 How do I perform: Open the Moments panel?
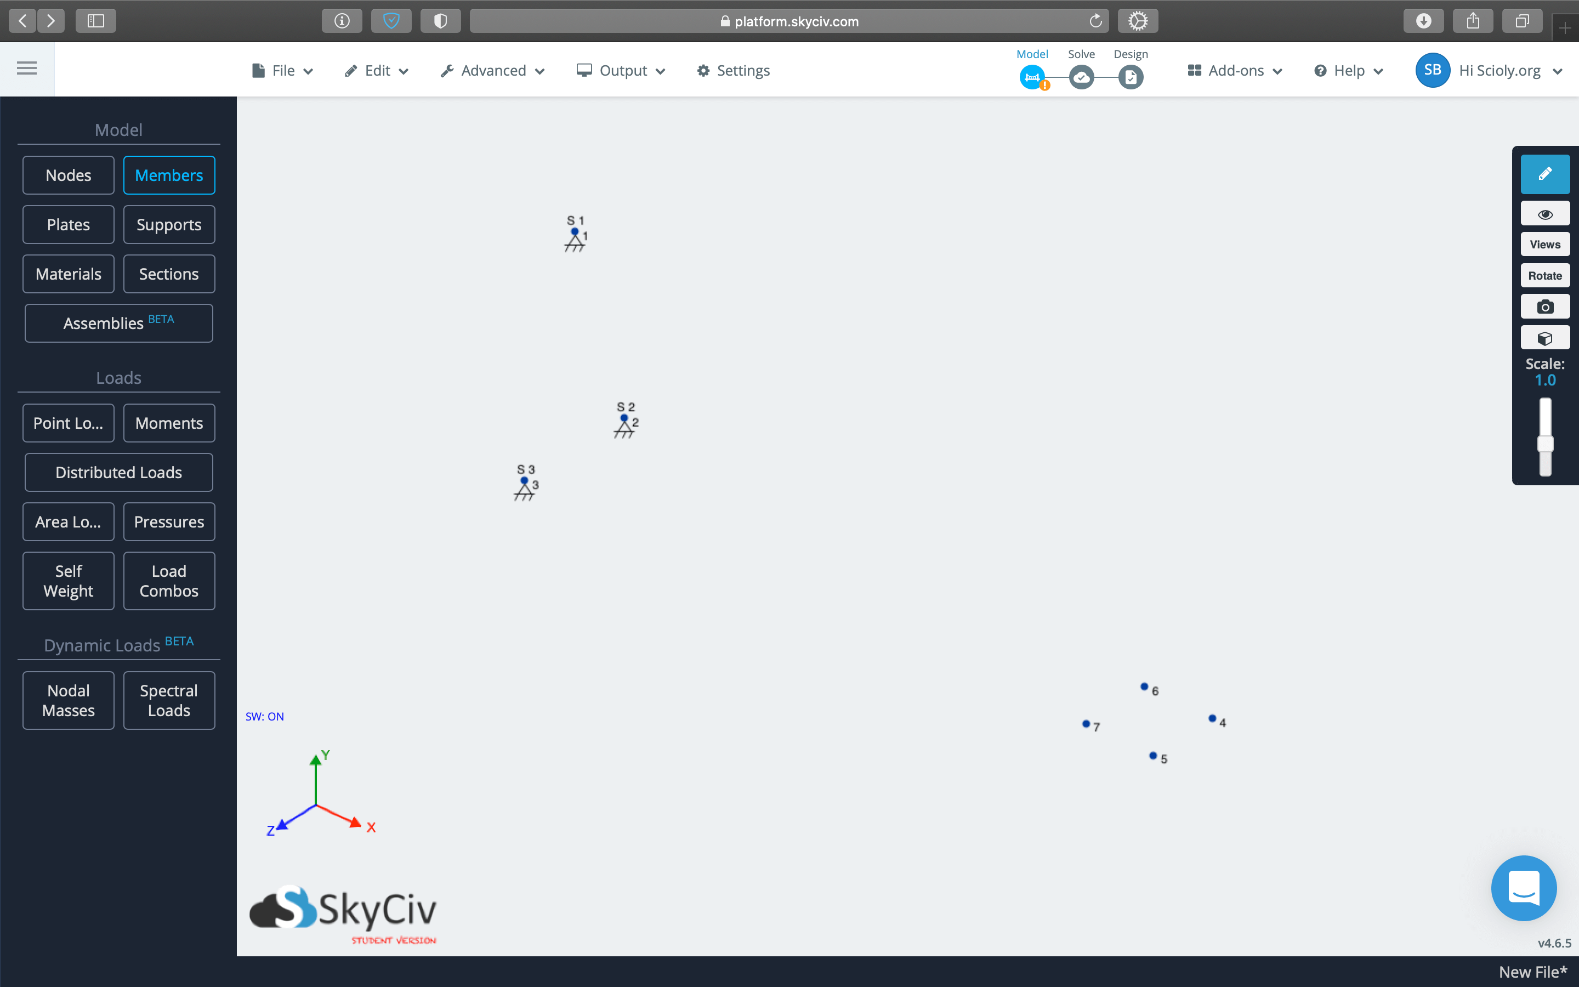click(169, 423)
